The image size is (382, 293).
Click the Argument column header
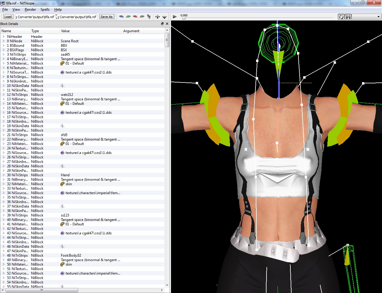(143, 31)
